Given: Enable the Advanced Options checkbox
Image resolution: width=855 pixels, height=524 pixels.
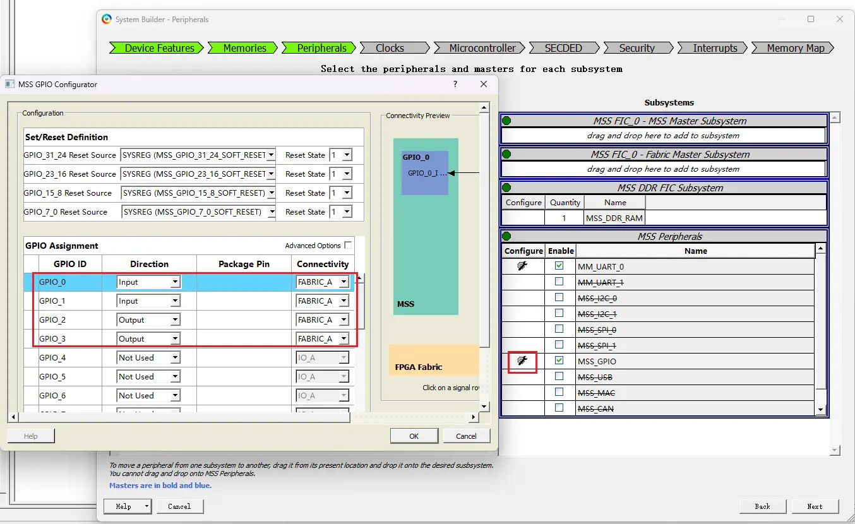Looking at the screenshot, I should click(347, 246).
